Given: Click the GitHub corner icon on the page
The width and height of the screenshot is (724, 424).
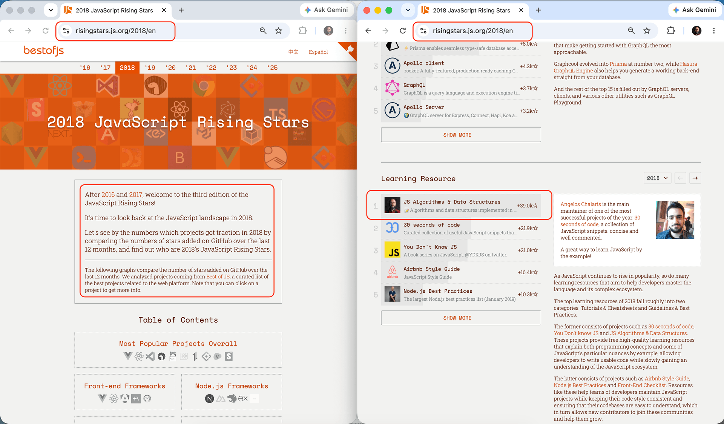Looking at the screenshot, I should point(350,49).
